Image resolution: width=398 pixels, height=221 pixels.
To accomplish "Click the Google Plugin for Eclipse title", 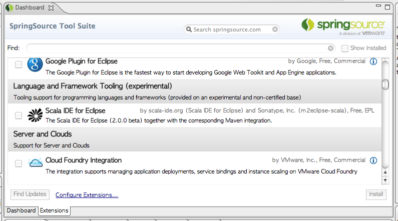I will coord(82,61).
